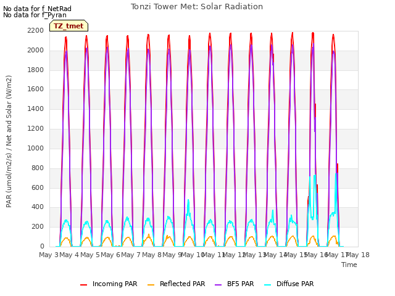This screenshot has width=395, height=296.
Task: Click the 600 y-axis tick label
Action: click(38, 187)
